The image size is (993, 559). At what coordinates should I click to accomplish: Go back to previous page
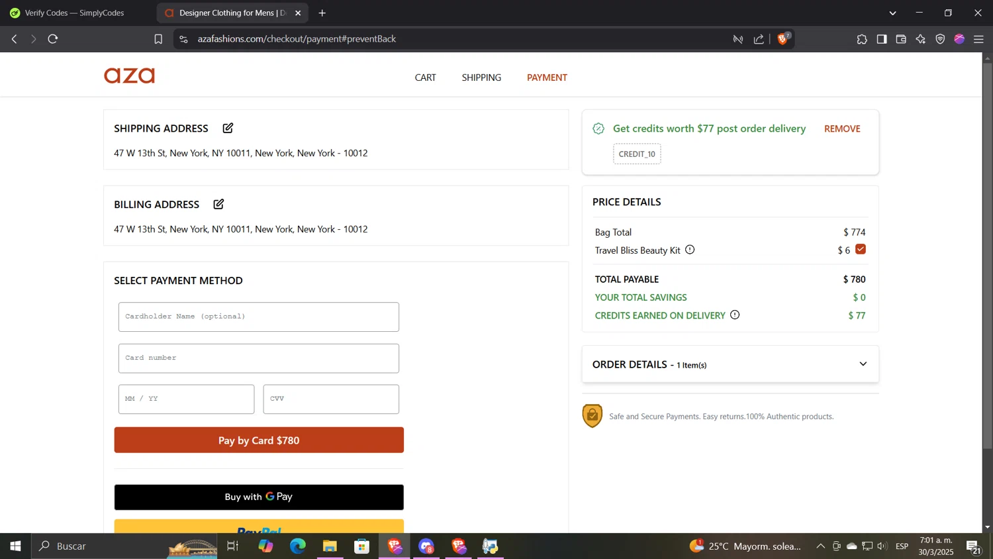(14, 39)
